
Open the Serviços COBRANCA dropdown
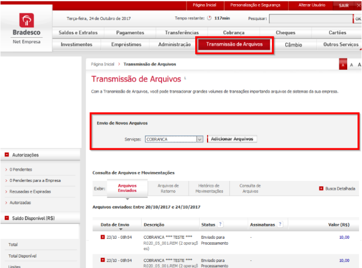(174, 139)
